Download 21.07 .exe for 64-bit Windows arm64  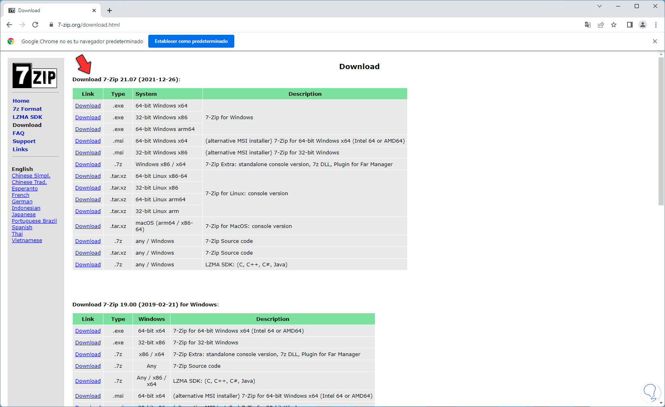click(88, 129)
